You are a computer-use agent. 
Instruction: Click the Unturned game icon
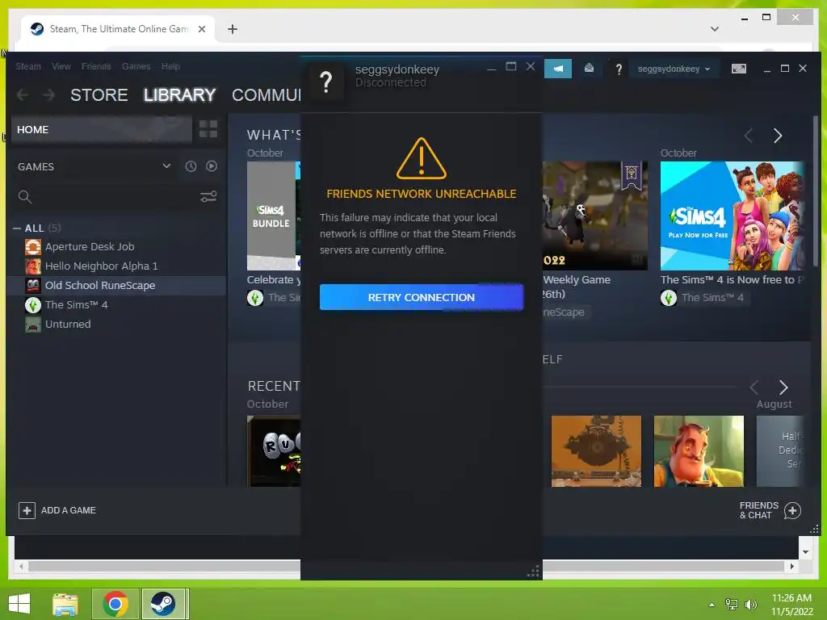32,325
